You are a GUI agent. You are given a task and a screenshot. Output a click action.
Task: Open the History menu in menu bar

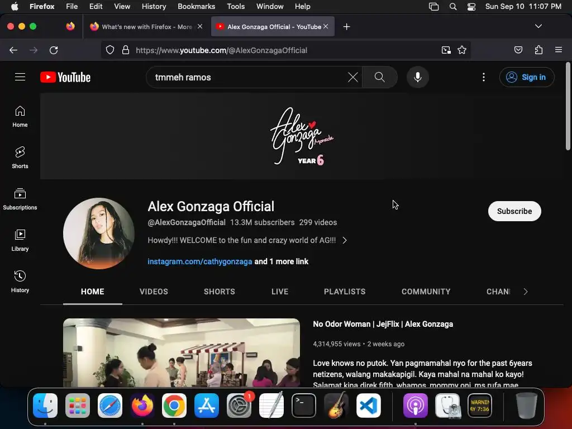154,7
